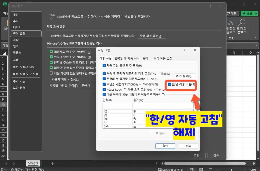This screenshot has width=260, height=171.
Task: Click the help icon in Excel 옵션 title bar
Action: 210,6
